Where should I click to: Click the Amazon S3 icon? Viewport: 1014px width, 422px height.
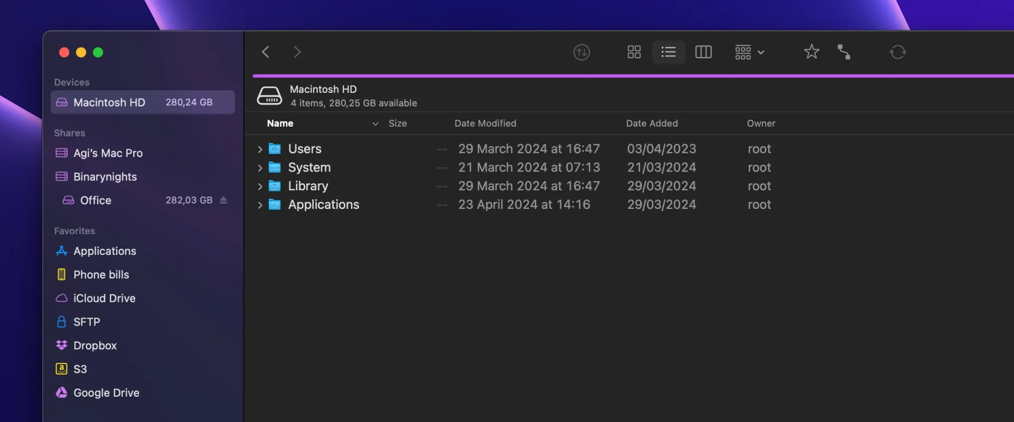pos(62,369)
